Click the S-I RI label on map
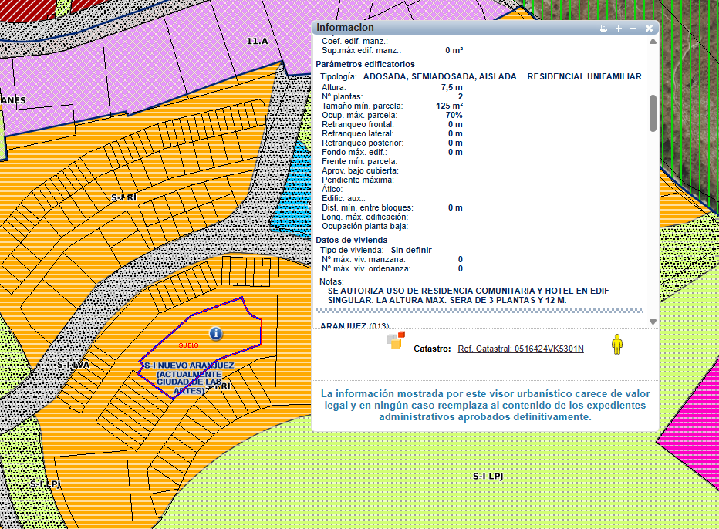 [x=123, y=198]
